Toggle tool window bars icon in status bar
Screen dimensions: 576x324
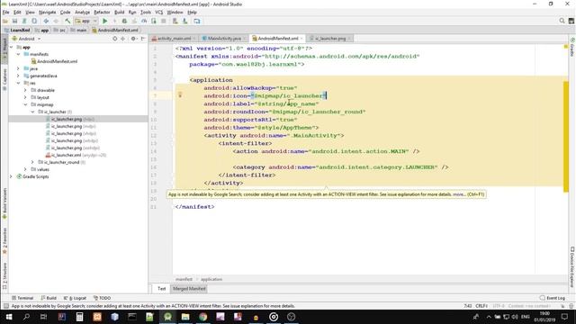5,306
